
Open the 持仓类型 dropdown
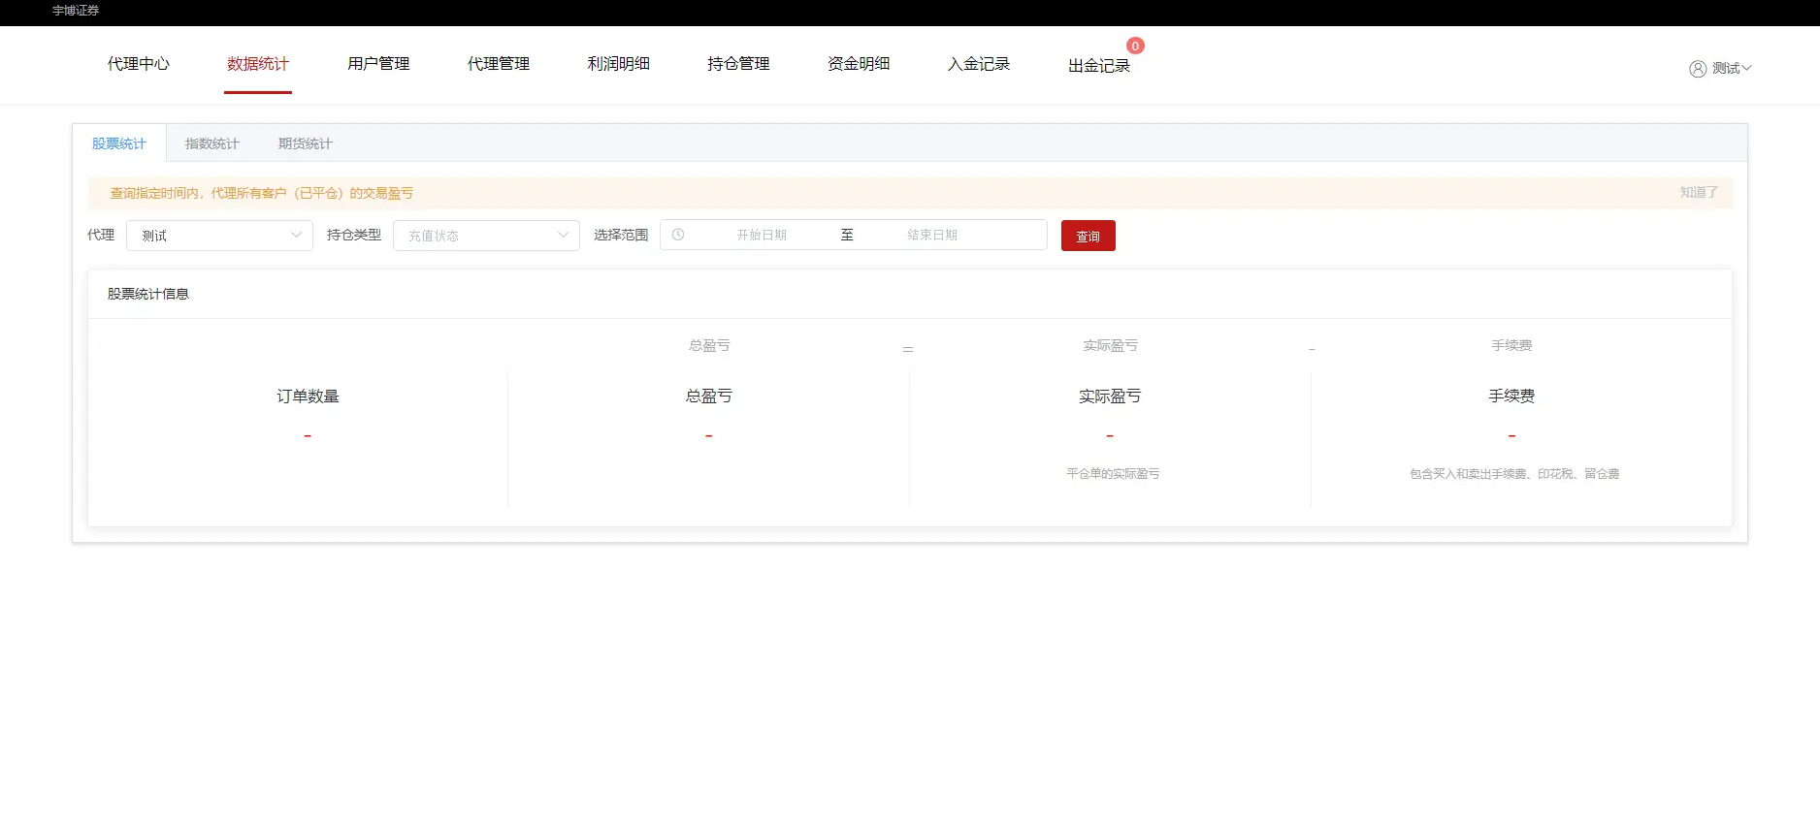(x=486, y=236)
